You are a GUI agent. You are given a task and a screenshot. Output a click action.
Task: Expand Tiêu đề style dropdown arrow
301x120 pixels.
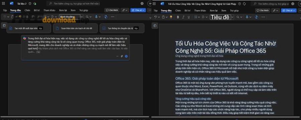[232, 17]
